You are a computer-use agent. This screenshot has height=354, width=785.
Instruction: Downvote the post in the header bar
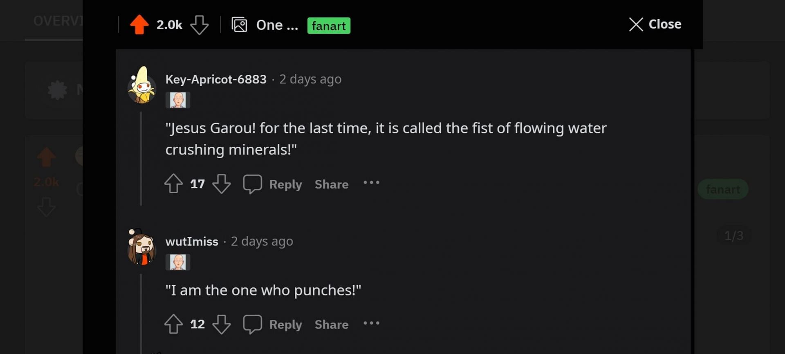click(x=200, y=25)
